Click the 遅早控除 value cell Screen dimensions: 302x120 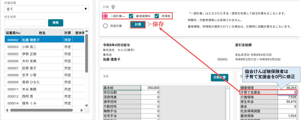tap(150, 102)
